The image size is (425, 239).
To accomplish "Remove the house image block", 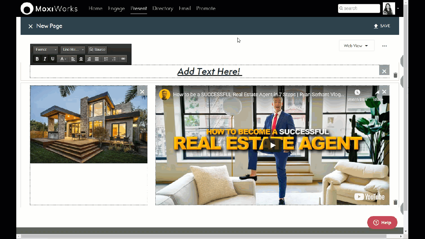I will pos(142,92).
